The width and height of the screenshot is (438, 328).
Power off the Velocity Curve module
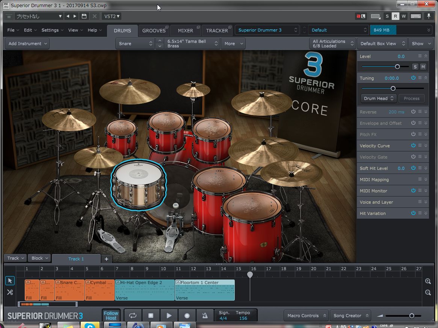(413, 145)
